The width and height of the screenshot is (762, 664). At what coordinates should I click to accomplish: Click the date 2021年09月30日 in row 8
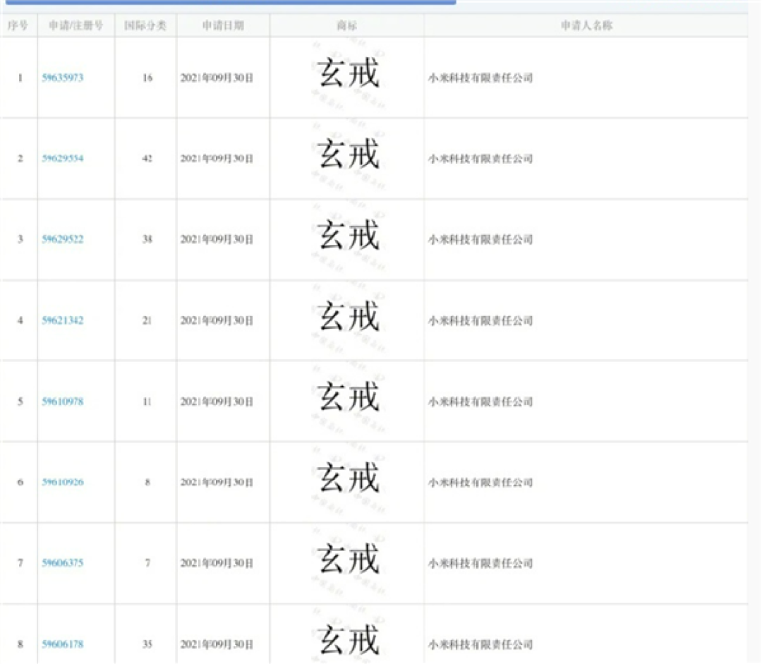[217, 644]
